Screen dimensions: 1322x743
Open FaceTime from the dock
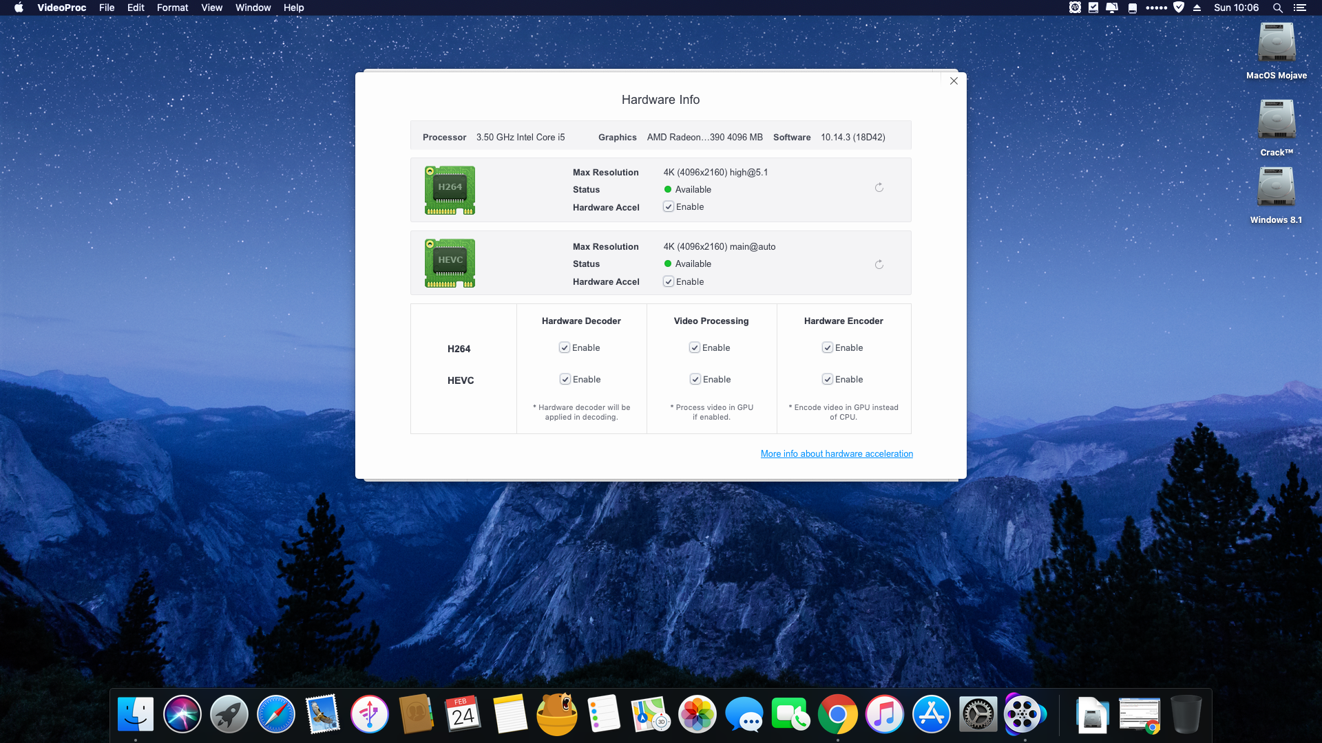(791, 715)
